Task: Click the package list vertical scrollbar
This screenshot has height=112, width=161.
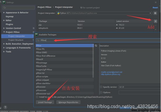Action: (93, 61)
